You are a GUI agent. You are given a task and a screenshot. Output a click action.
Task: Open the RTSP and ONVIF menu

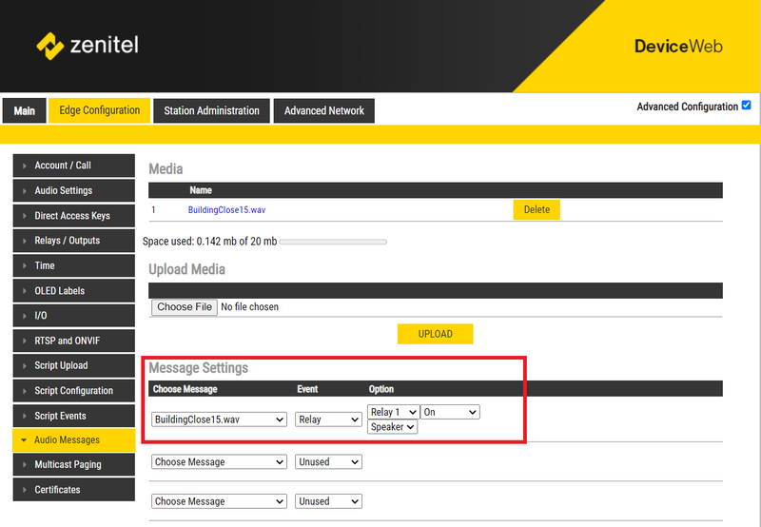[71, 341]
